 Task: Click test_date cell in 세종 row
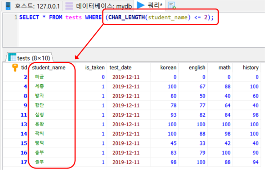[126, 86]
